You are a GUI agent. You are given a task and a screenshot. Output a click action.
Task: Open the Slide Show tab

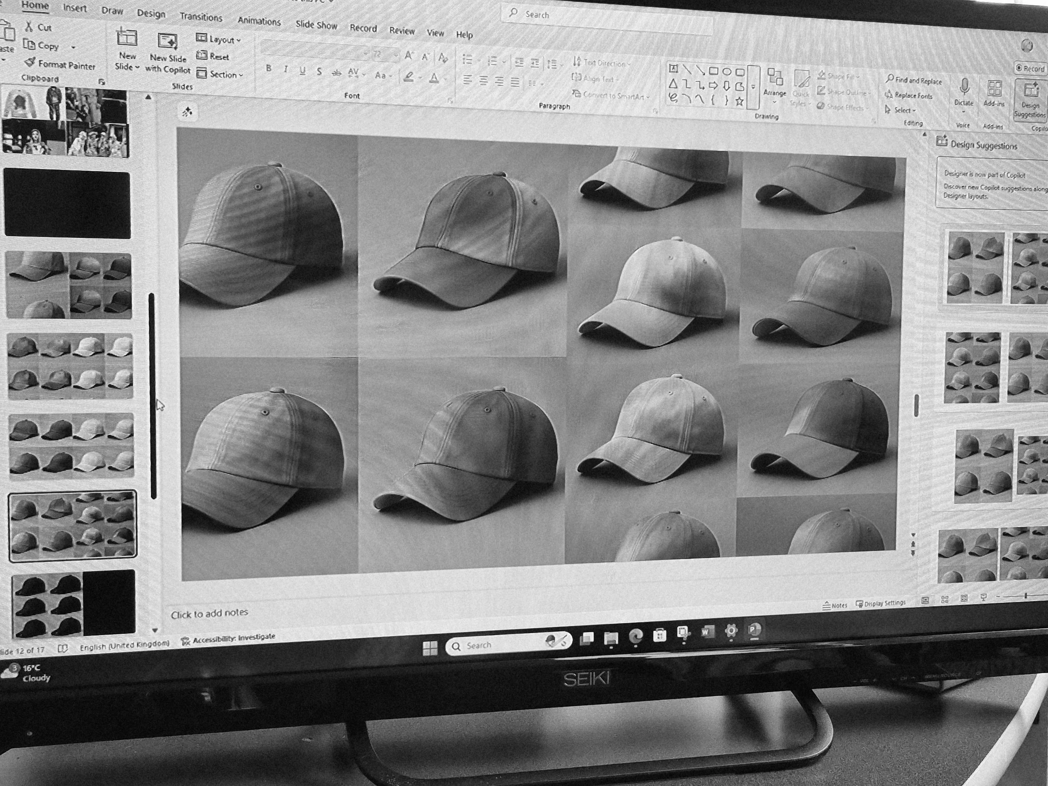coord(316,25)
